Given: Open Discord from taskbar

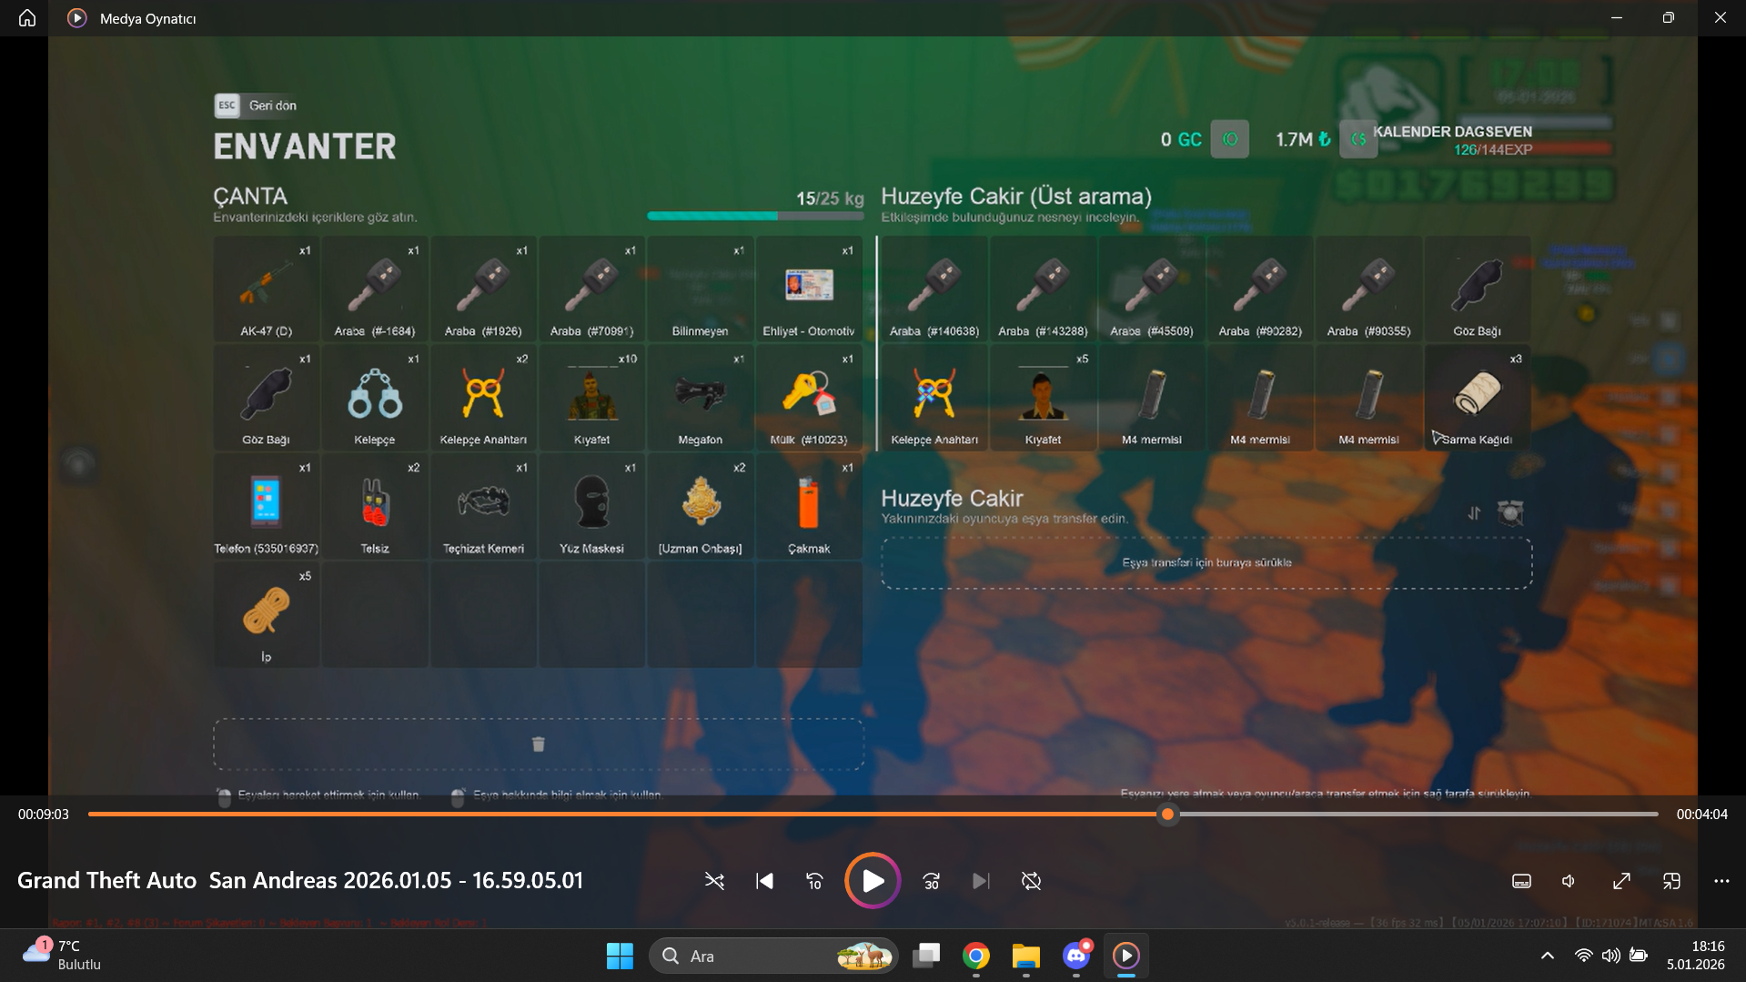Looking at the screenshot, I should click(x=1075, y=956).
